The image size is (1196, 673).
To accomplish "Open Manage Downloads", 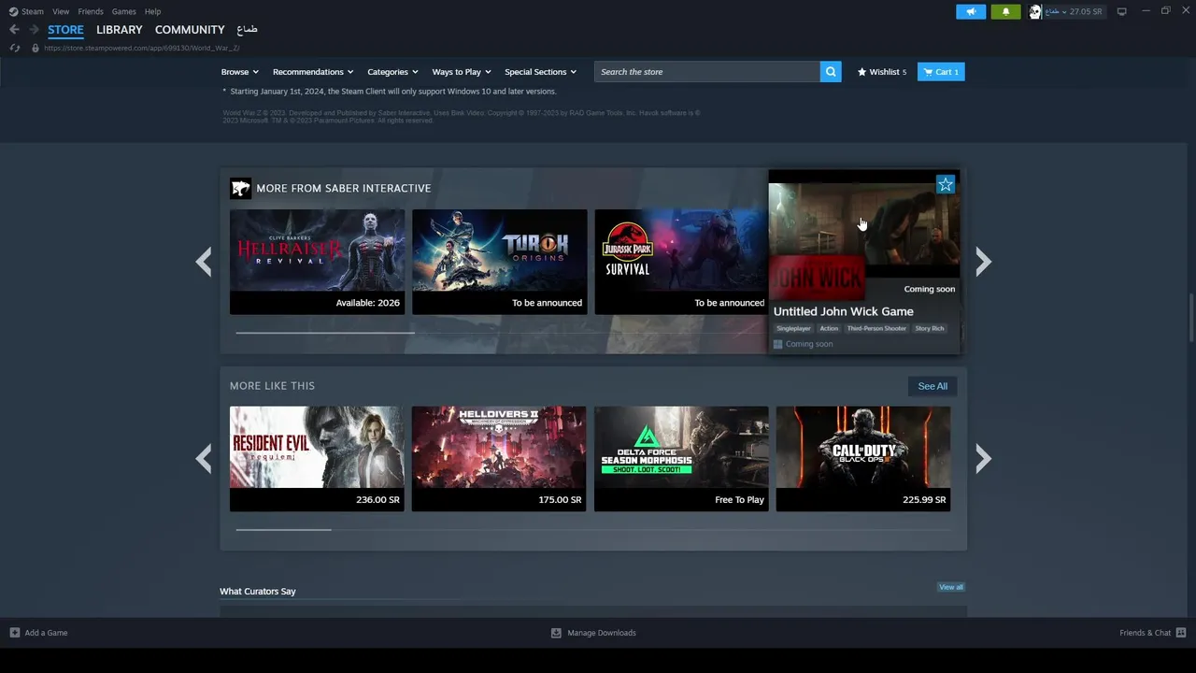I will pos(593,633).
